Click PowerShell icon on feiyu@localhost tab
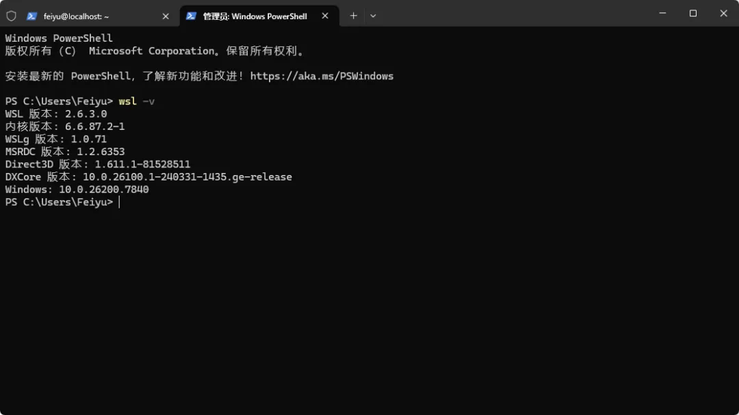Viewport: 739px width, 415px height. 31,16
